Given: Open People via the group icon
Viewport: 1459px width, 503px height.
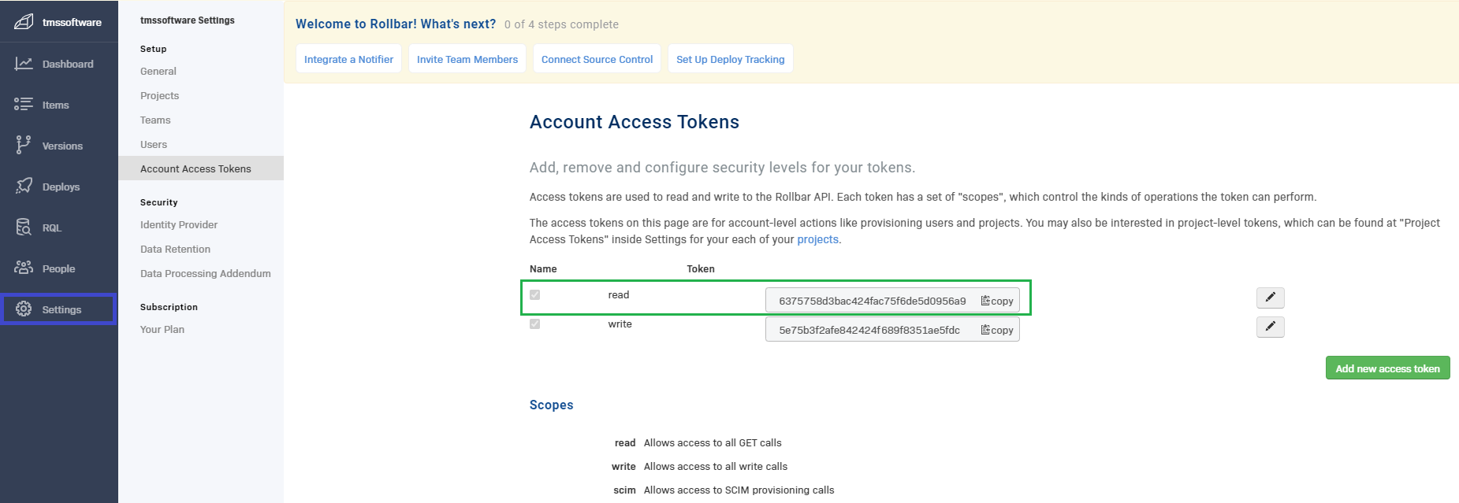Looking at the screenshot, I should (x=24, y=268).
